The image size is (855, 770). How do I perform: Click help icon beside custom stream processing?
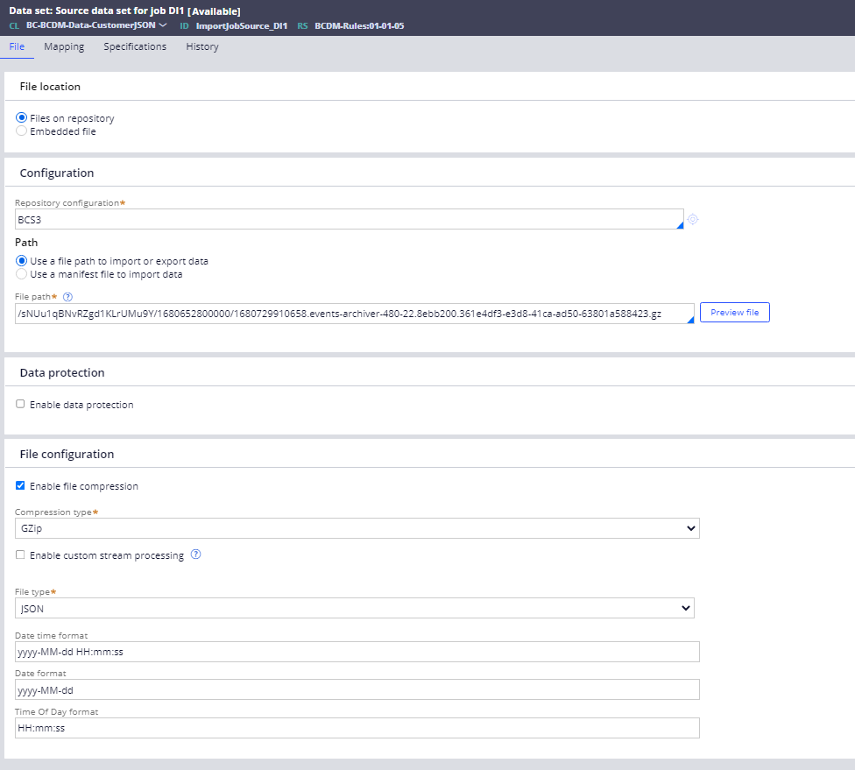click(x=195, y=554)
